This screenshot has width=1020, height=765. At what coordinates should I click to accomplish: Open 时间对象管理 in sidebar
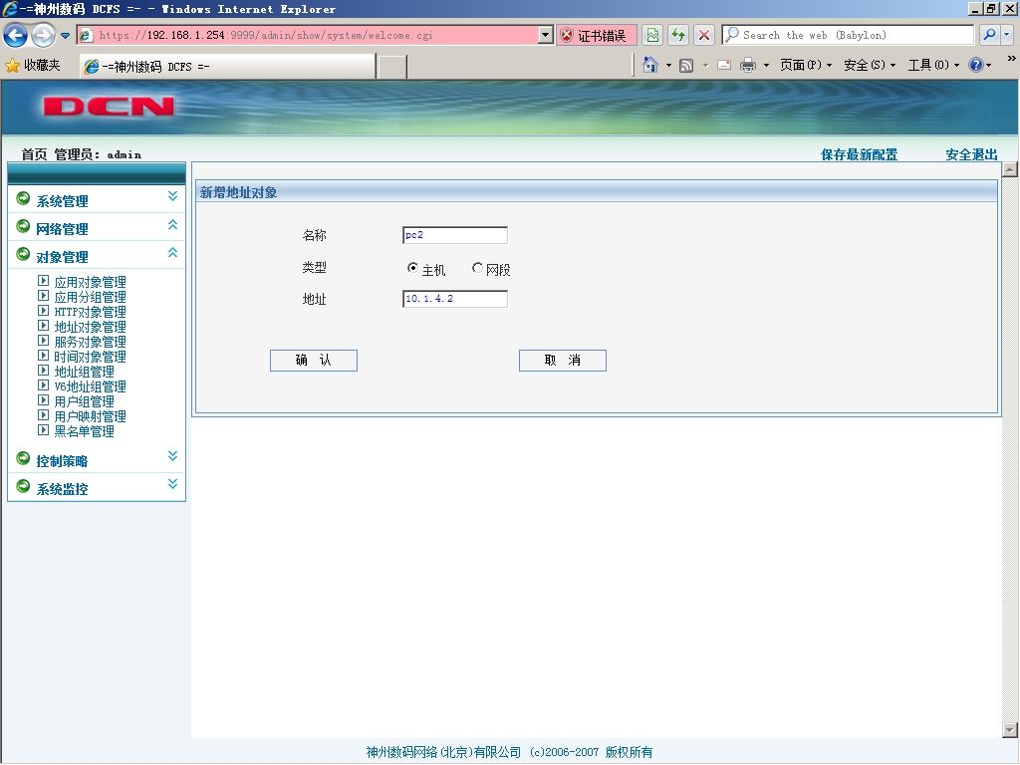[91, 357]
